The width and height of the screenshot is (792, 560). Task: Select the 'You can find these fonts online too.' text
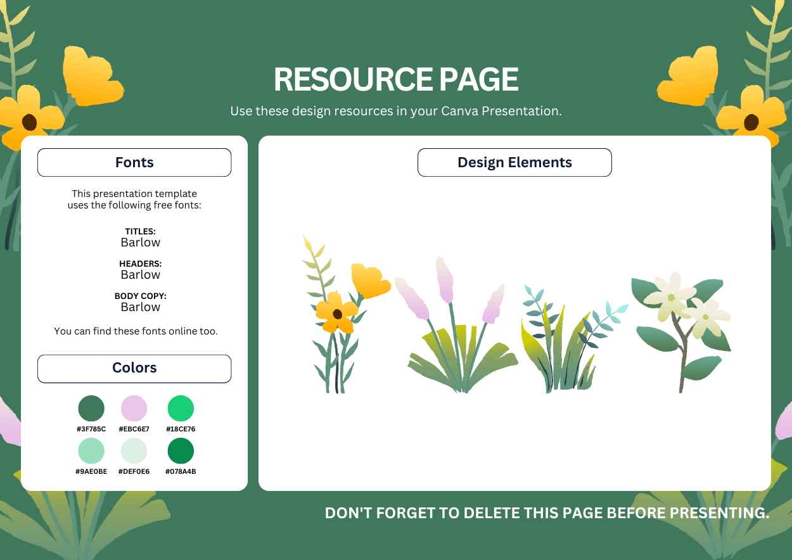(136, 331)
